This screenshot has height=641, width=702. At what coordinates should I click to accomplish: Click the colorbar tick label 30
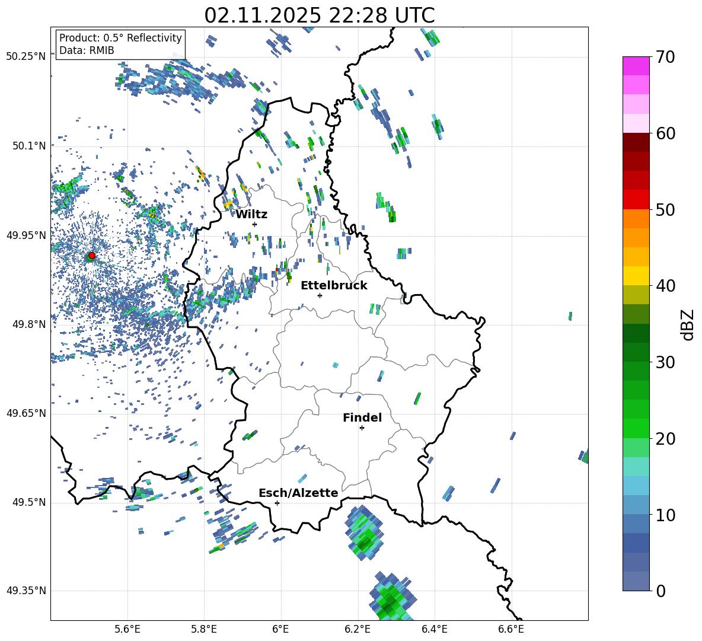pyautogui.click(x=665, y=362)
